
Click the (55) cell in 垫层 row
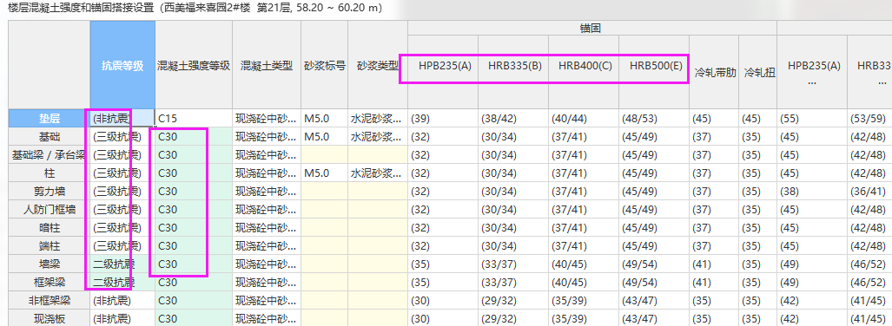812,119
